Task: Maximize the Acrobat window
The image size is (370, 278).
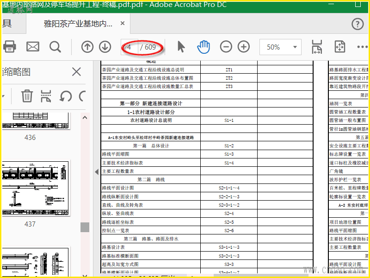Action: pyautogui.click(x=358, y=4)
